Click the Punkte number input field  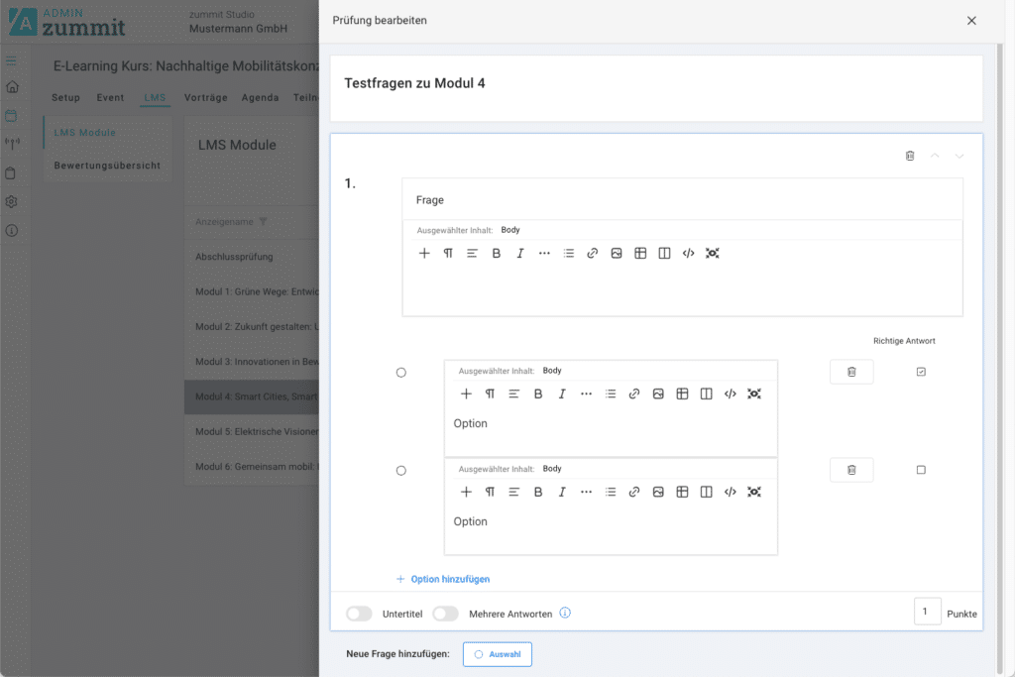(927, 613)
